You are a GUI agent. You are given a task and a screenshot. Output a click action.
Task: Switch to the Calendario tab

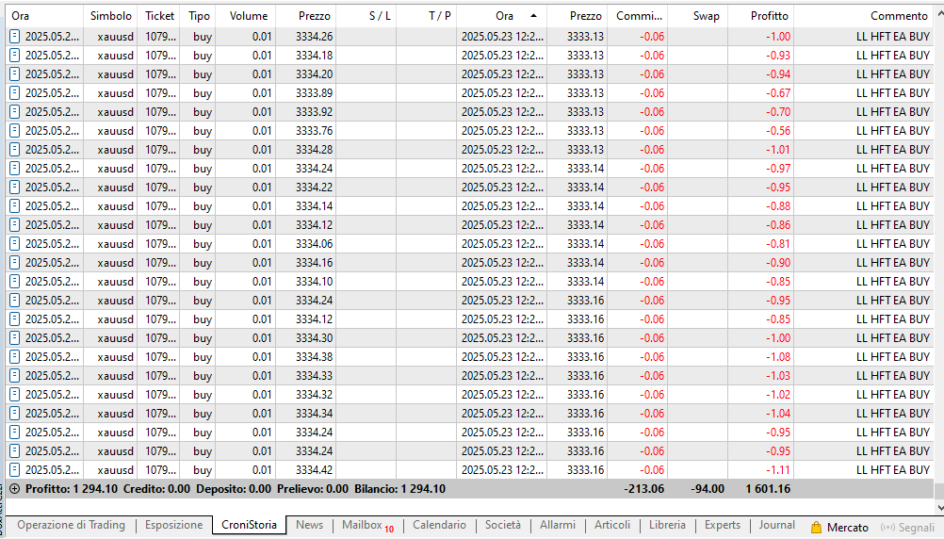click(439, 525)
